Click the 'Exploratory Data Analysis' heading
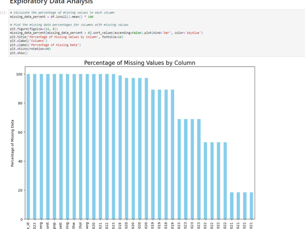 point(51,2)
